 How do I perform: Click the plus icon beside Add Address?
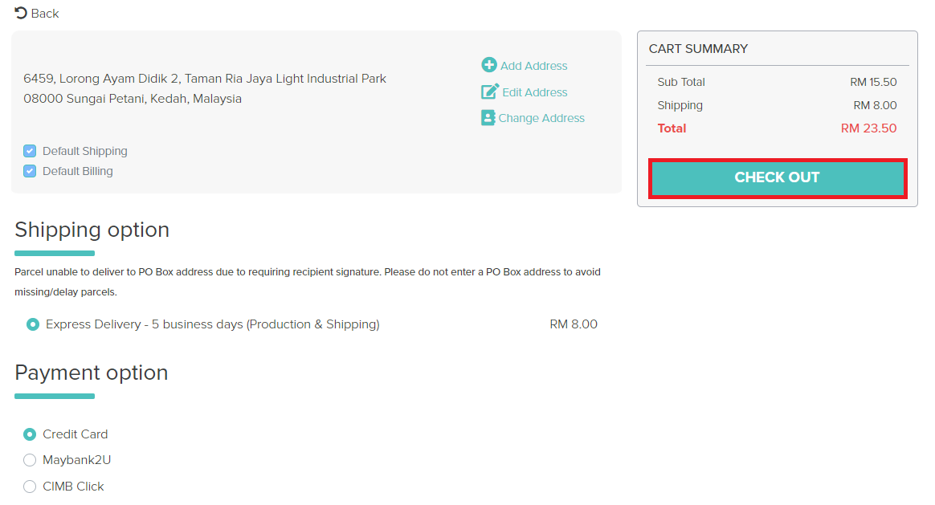489,65
